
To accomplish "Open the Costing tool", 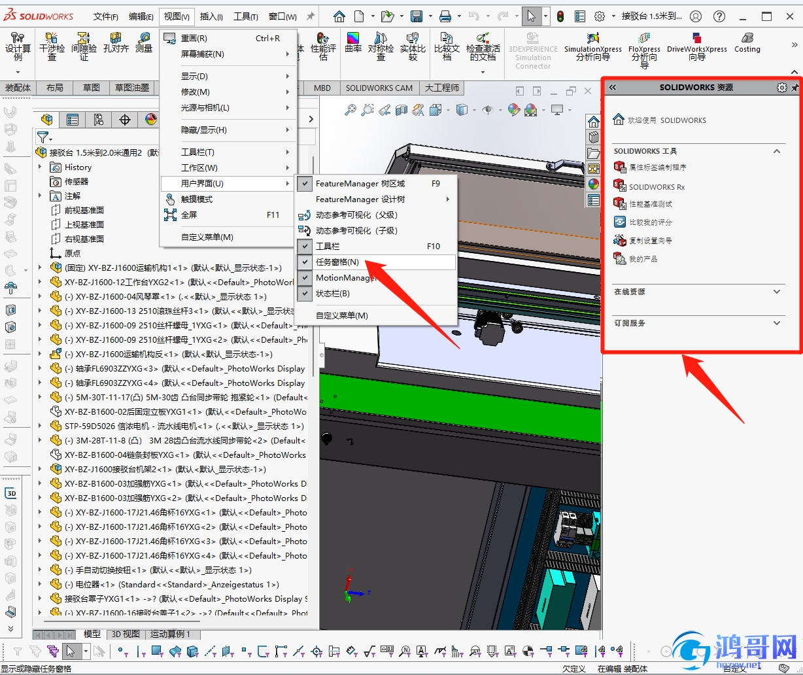I will tap(747, 43).
